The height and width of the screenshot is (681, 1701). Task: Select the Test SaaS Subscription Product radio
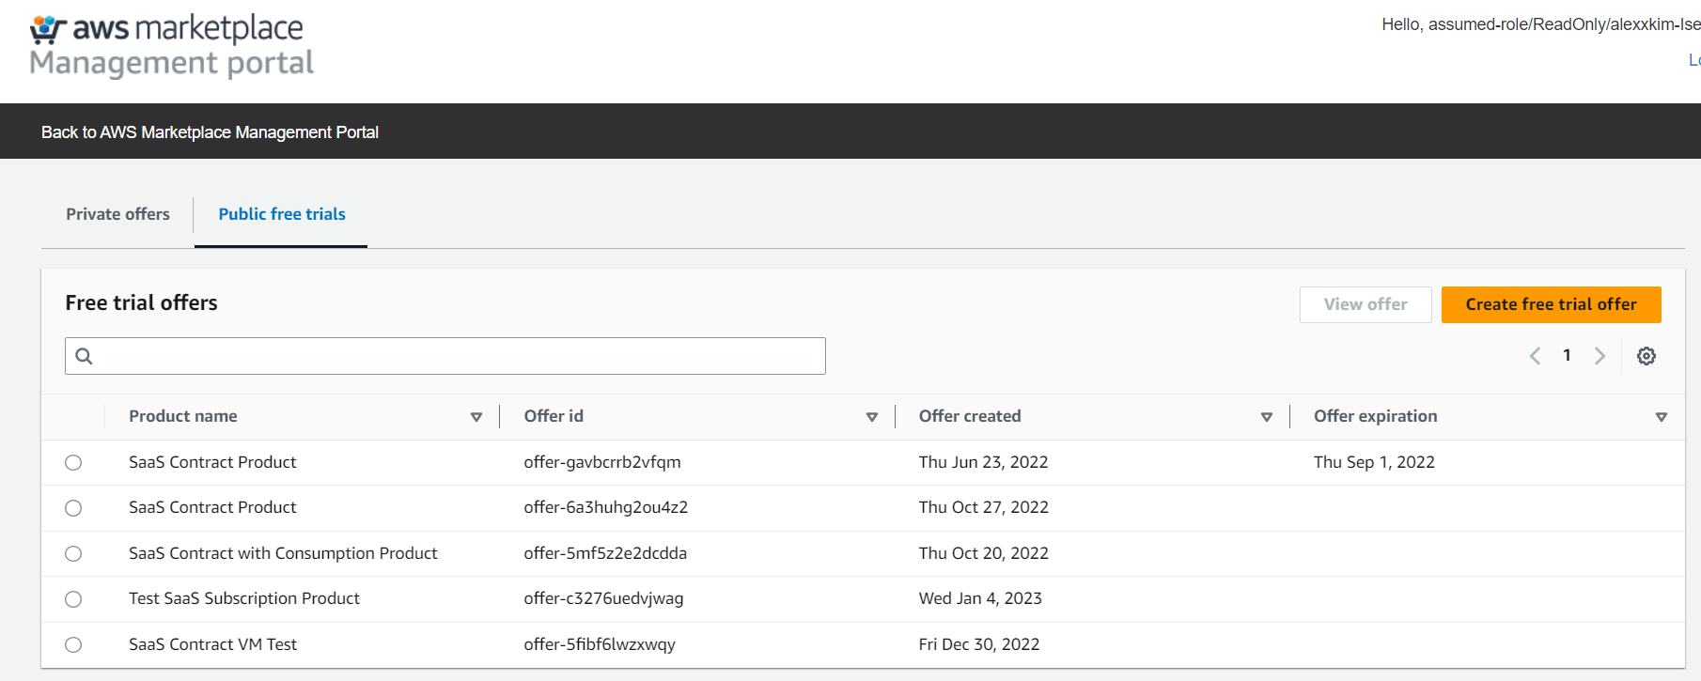[x=73, y=599]
